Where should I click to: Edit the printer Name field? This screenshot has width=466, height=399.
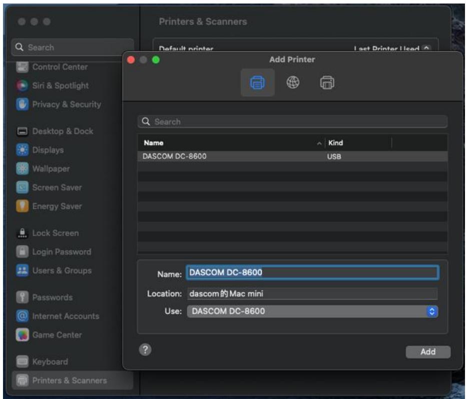(312, 272)
